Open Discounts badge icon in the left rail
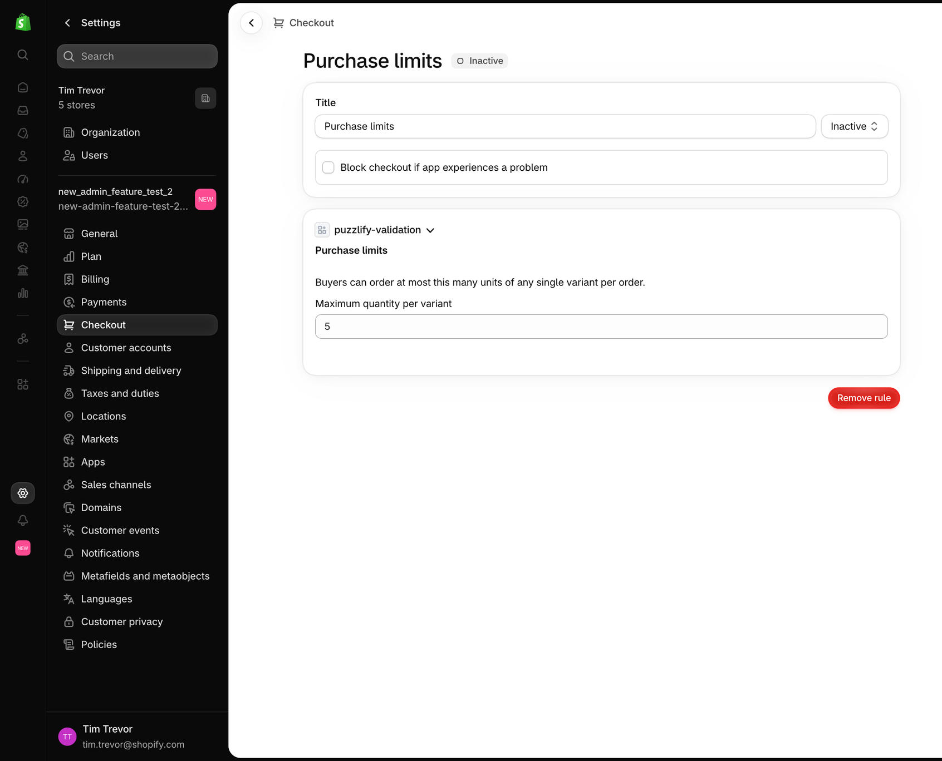 click(23, 201)
